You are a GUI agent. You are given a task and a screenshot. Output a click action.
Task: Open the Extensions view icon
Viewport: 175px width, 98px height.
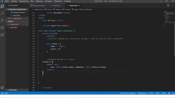(2, 35)
